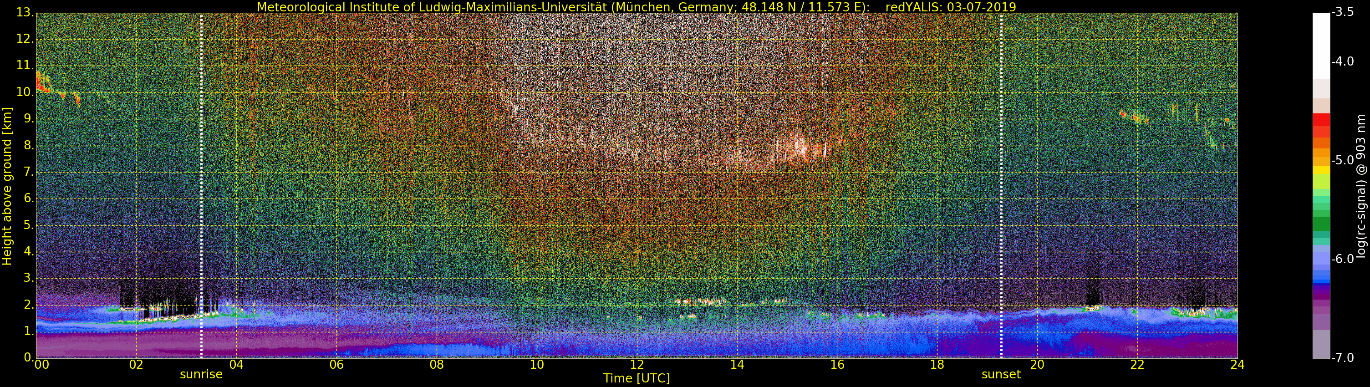Click the time axis tick label '02'
The width and height of the screenshot is (1370, 387).
[136, 365]
